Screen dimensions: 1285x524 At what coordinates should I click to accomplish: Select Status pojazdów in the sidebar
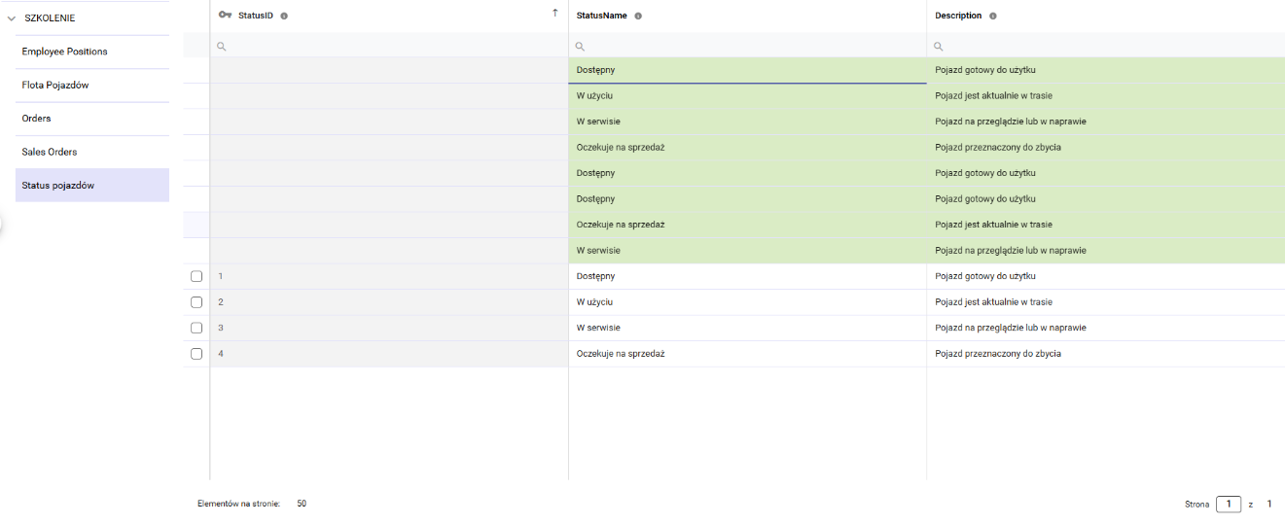pyautogui.click(x=92, y=186)
